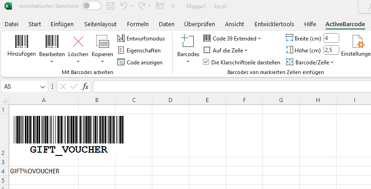Switch to the Start ribbon tab
The image size is (371, 189).
click(35, 24)
